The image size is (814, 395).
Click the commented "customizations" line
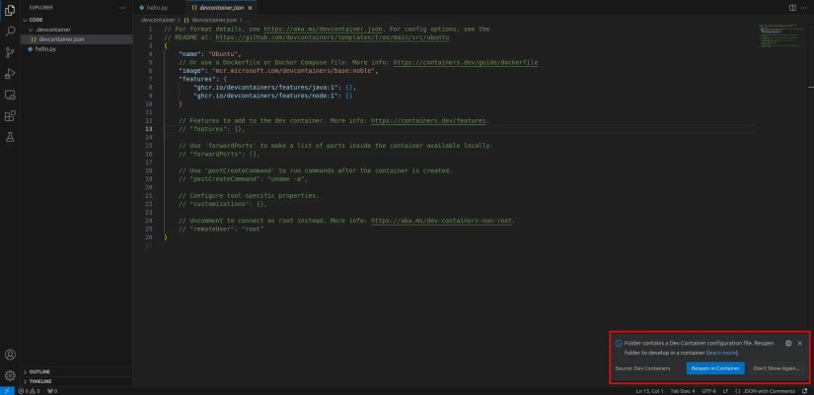pos(223,204)
